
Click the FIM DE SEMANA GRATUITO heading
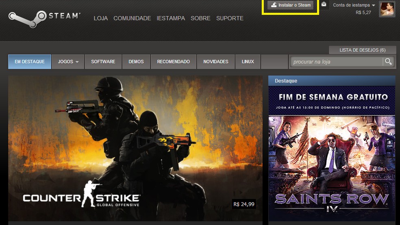point(333,97)
